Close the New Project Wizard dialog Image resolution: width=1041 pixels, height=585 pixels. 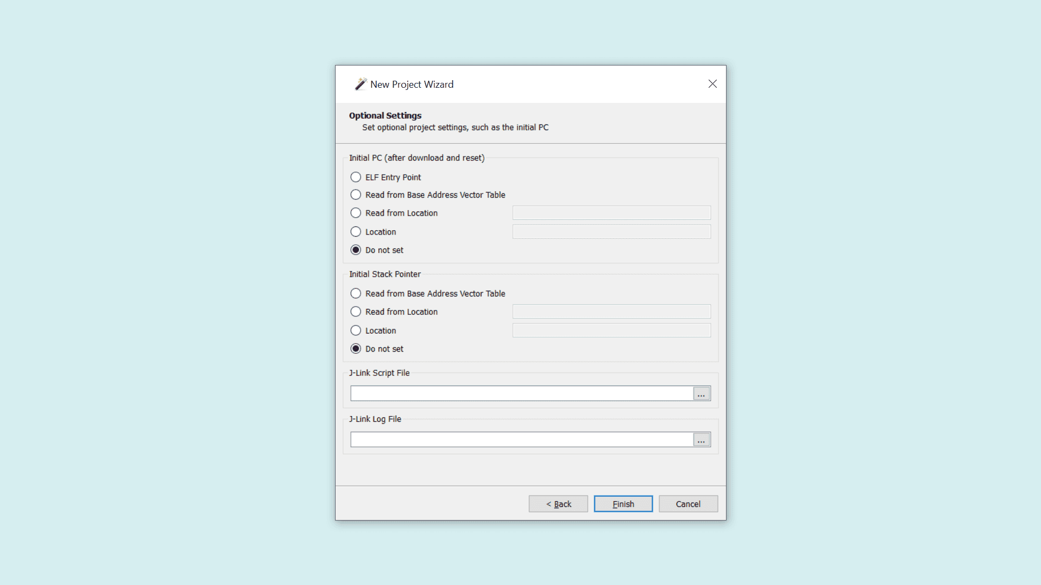712,84
